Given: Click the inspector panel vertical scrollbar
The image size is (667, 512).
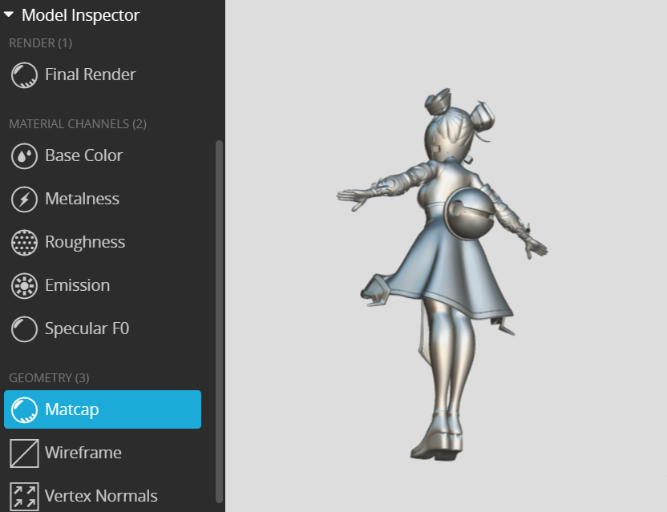Looking at the screenshot, I should pos(220,321).
